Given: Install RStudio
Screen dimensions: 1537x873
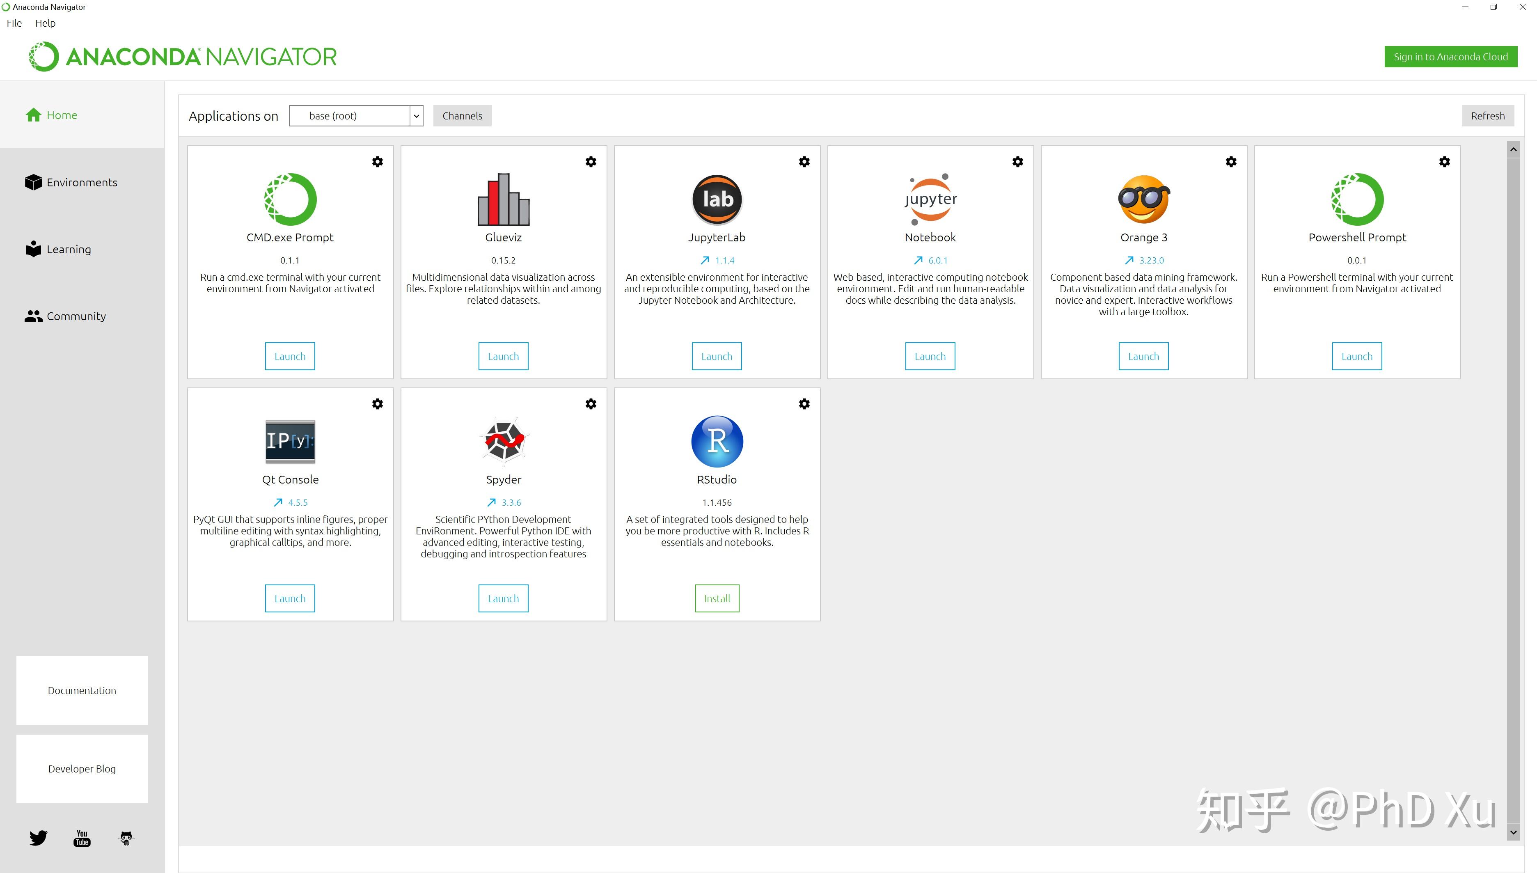Looking at the screenshot, I should [x=716, y=598].
